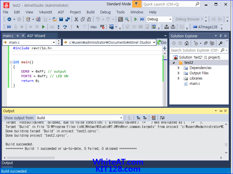Viewport: 233px width, 174px height.
Task: Open the Build menu
Action: tap(90, 12)
